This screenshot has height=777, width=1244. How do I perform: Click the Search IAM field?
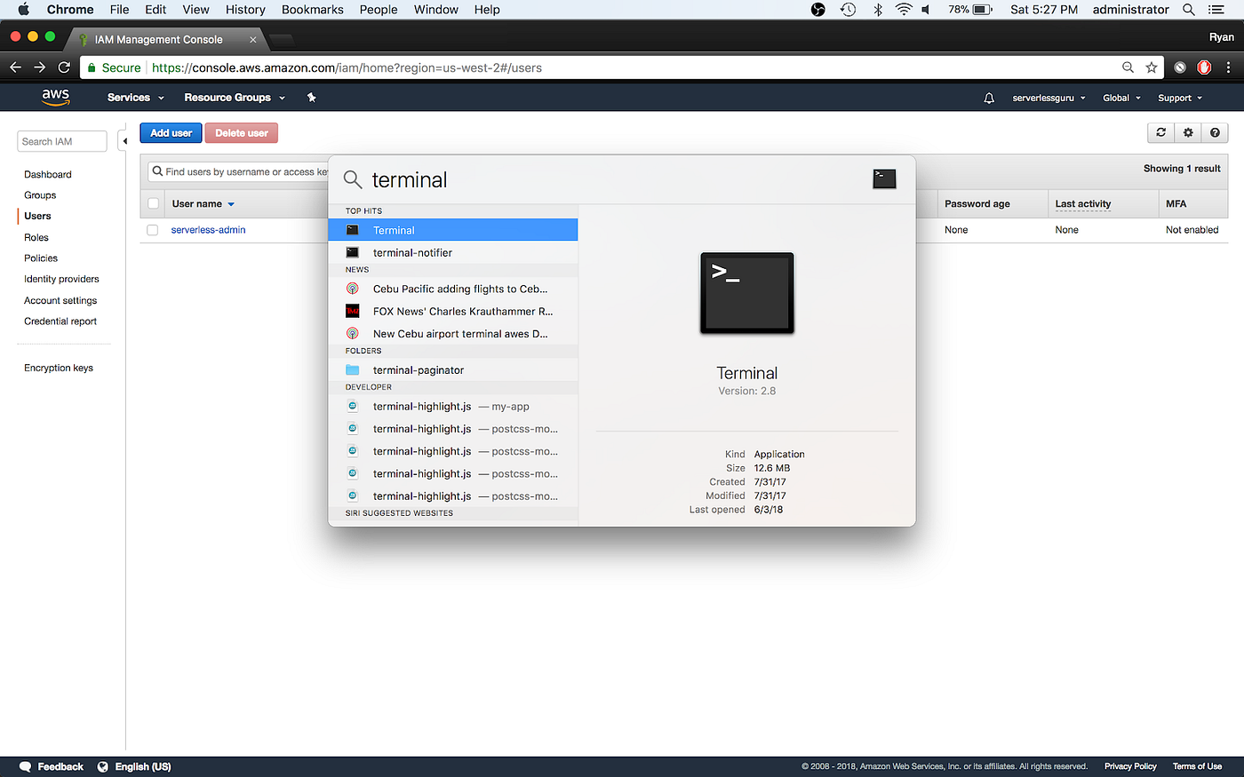pyautogui.click(x=61, y=141)
